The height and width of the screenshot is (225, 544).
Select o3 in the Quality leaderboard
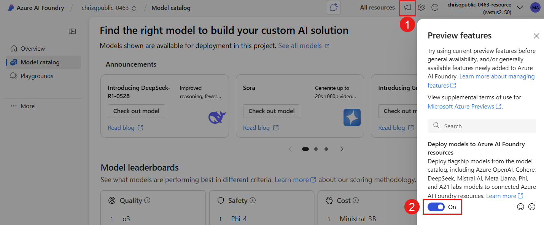(x=126, y=219)
